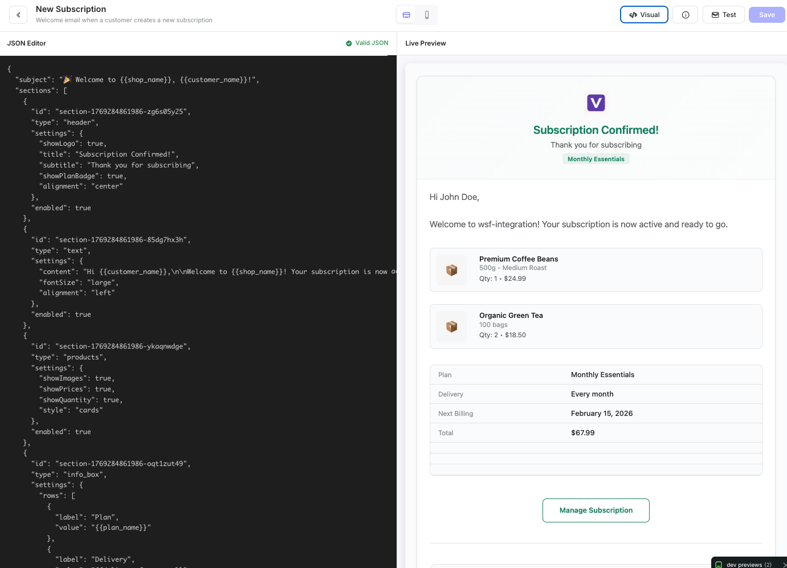Click the "type": "products" line
Screen dimensions: 787x568
(69, 357)
